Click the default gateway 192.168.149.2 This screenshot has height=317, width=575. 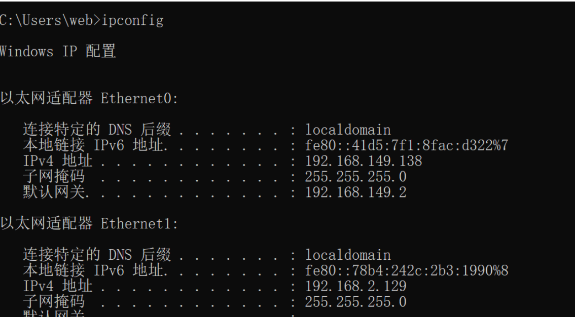(x=356, y=192)
